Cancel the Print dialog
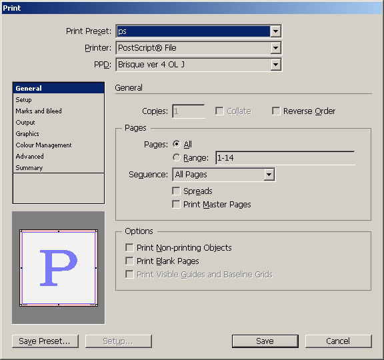Image resolution: width=384 pixels, height=360 pixels. 339,341
